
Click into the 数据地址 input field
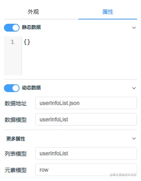tap(86, 103)
